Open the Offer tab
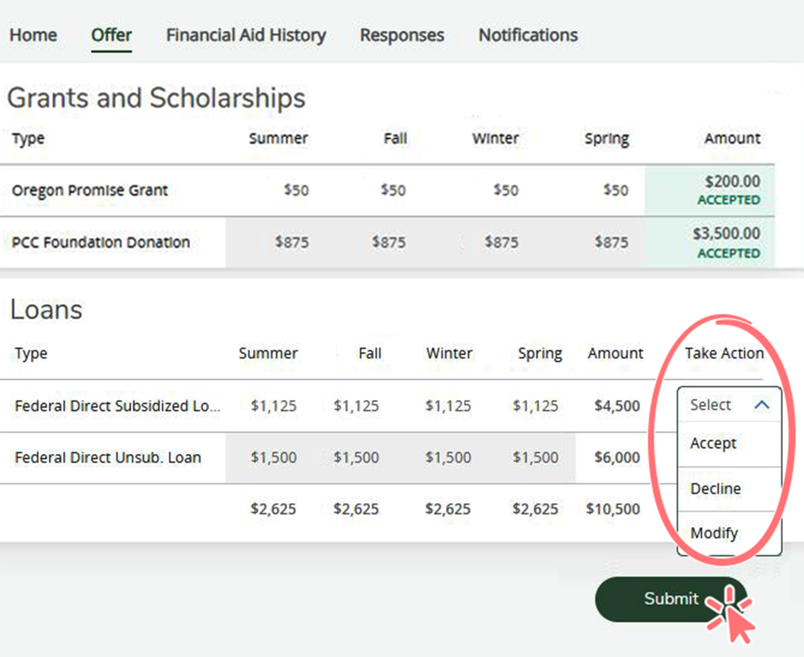This screenshot has height=657, width=804. [x=111, y=35]
